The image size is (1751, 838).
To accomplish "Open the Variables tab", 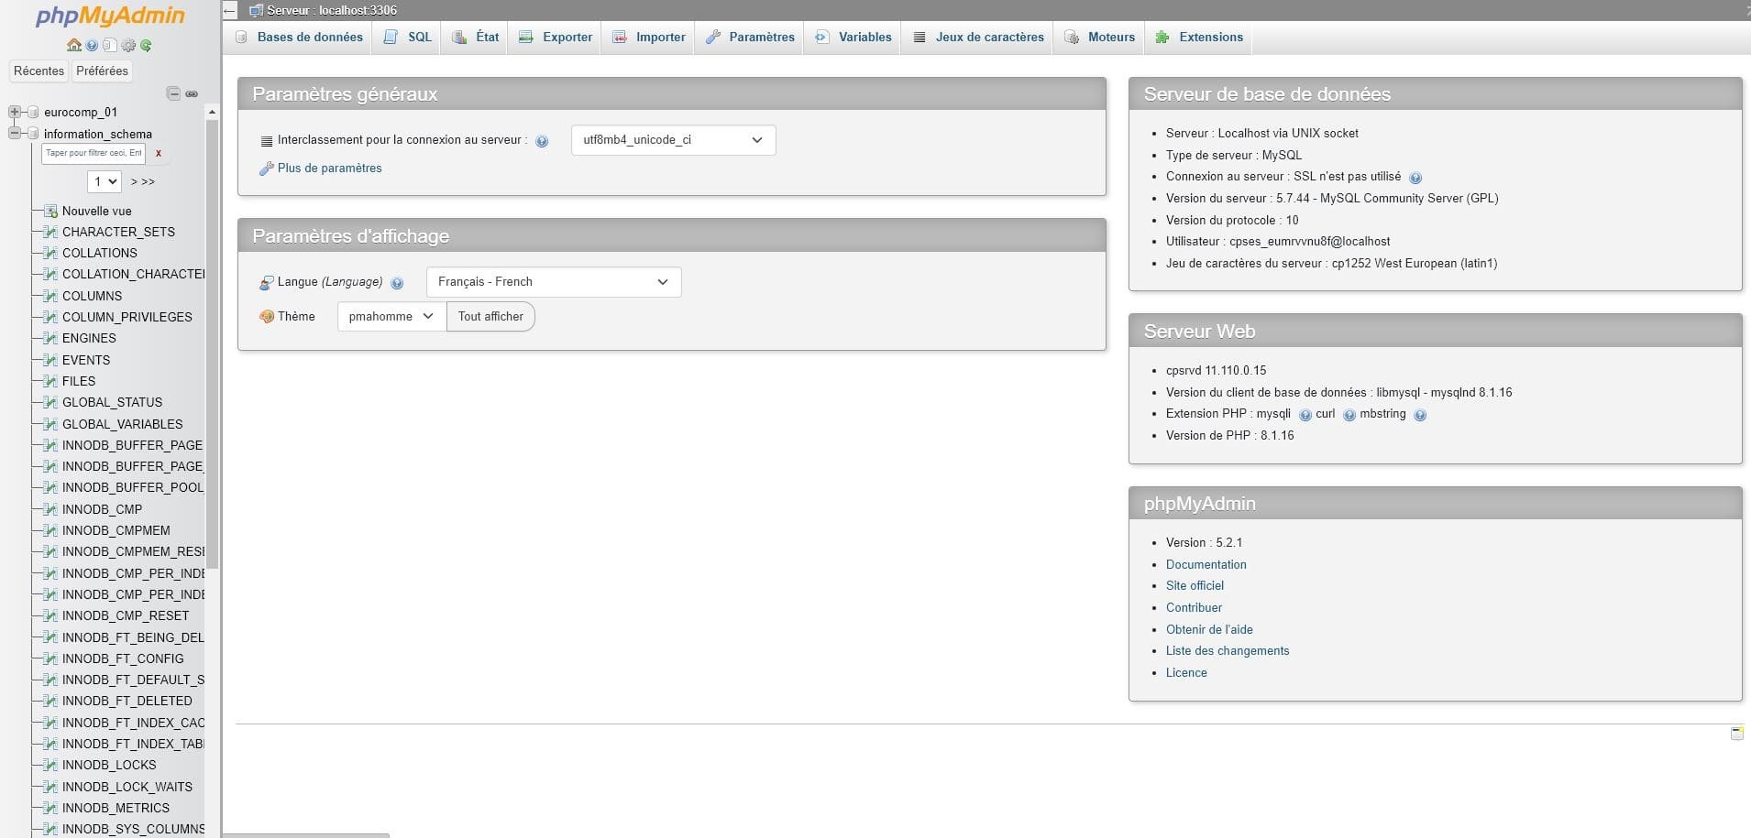I will click(853, 38).
